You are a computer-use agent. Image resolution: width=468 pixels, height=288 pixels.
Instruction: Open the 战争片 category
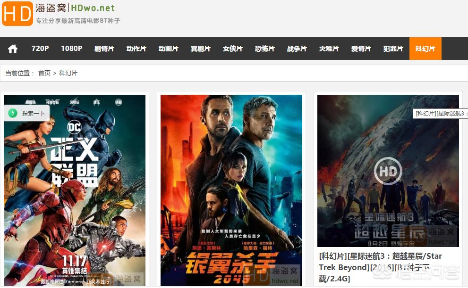(x=297, y=49)
